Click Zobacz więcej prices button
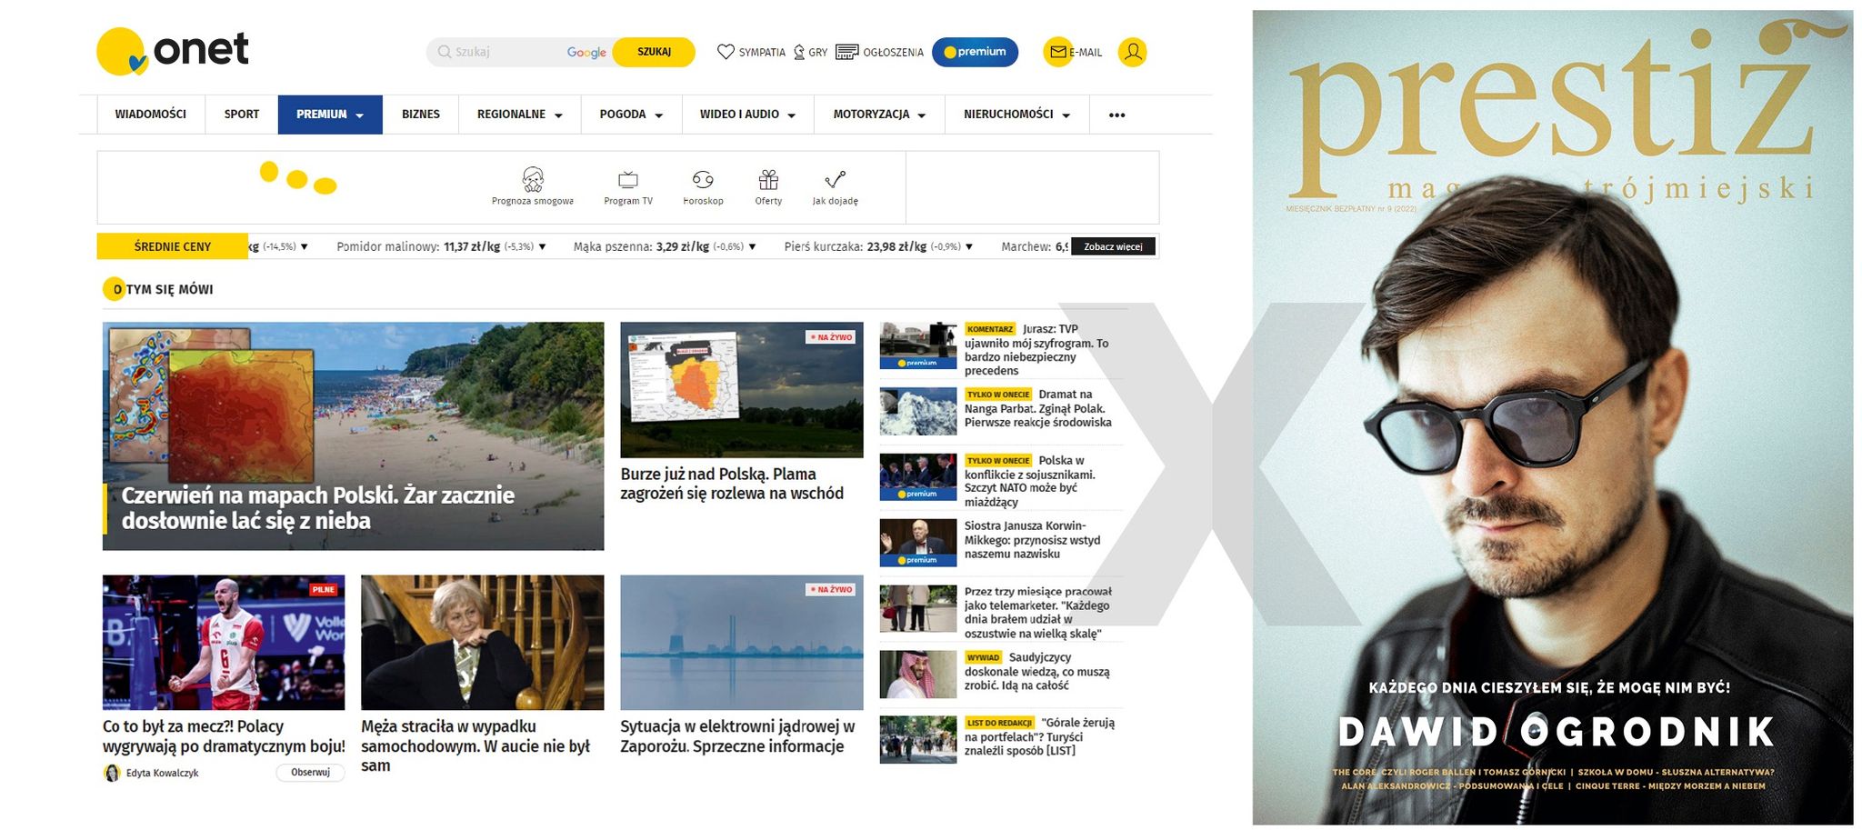 (1113, 246)
